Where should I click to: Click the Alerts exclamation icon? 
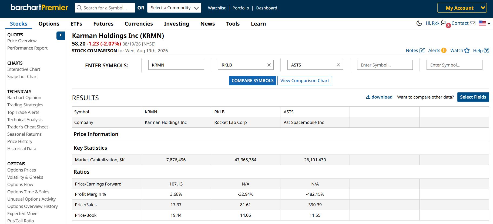coord(444,50)
